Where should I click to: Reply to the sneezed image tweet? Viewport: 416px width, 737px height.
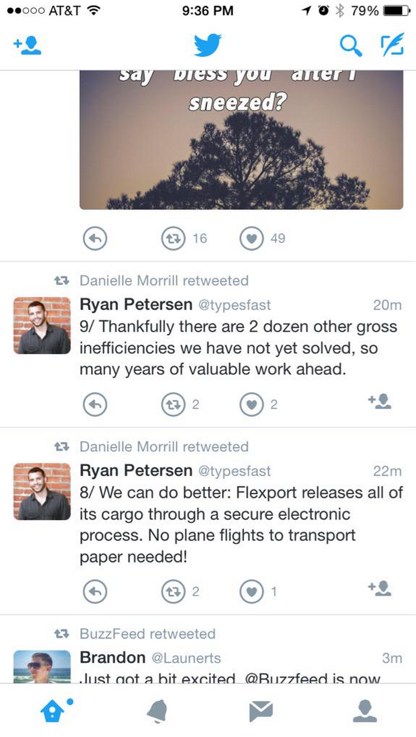[x=95, y=239]
